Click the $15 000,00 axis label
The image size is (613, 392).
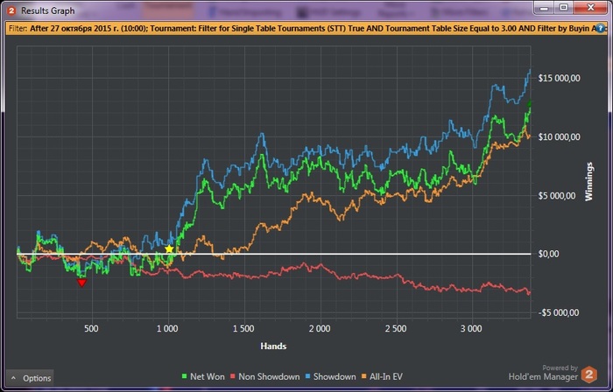pyautogui.click(x=559, y=79)
